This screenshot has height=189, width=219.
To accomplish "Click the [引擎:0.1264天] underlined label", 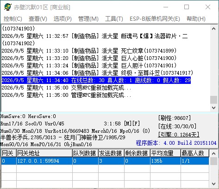I will 179,135.
